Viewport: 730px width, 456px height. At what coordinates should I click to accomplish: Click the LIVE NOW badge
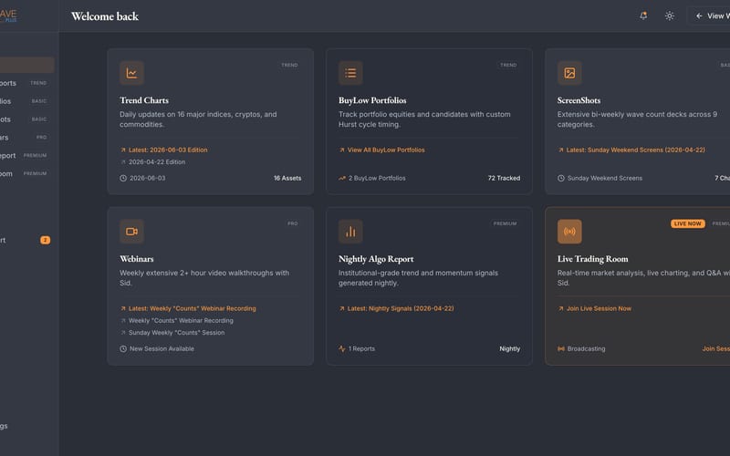click(688, 223)
